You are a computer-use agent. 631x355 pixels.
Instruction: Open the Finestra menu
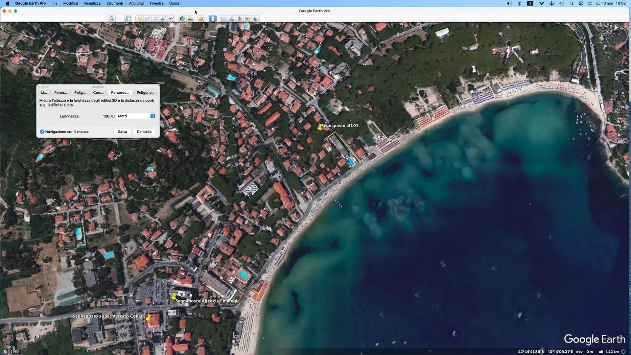pyautogui.click(x=156, y=3)
